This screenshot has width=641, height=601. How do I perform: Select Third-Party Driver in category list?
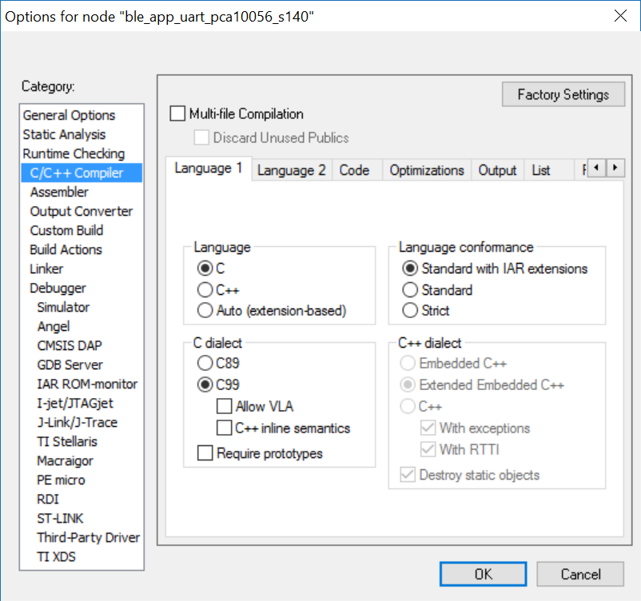click(82, 538)
